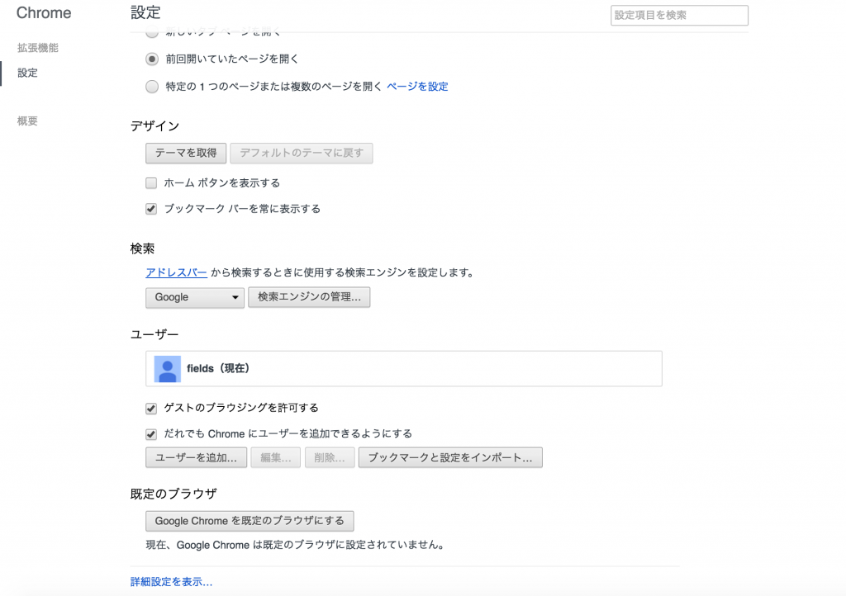Image resolution: width=846 pixels, height=596 pixels.
Task: Click the fields user avatar icon
Action: 168,369
